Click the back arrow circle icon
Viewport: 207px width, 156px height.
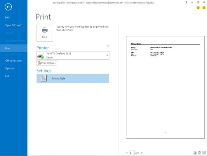pyautogui.click(x=8, y=7)
